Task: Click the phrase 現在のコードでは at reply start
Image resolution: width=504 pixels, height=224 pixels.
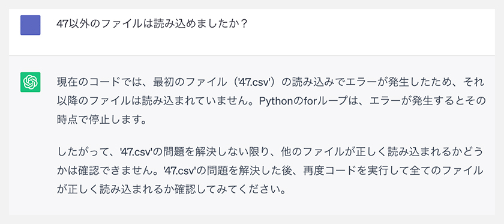Action: [100, 82]
